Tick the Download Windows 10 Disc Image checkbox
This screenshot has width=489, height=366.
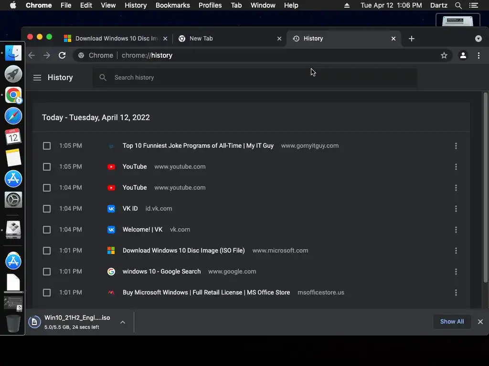pyautogui.click(x=47, y=251)
